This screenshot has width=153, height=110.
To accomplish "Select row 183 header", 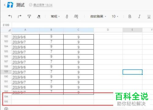I will coord(6,42).
